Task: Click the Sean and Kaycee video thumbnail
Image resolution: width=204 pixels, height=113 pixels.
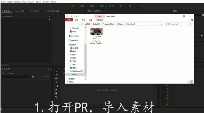Action: 96,31
